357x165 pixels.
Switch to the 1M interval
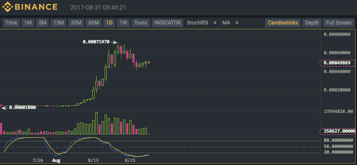(28, 23)
